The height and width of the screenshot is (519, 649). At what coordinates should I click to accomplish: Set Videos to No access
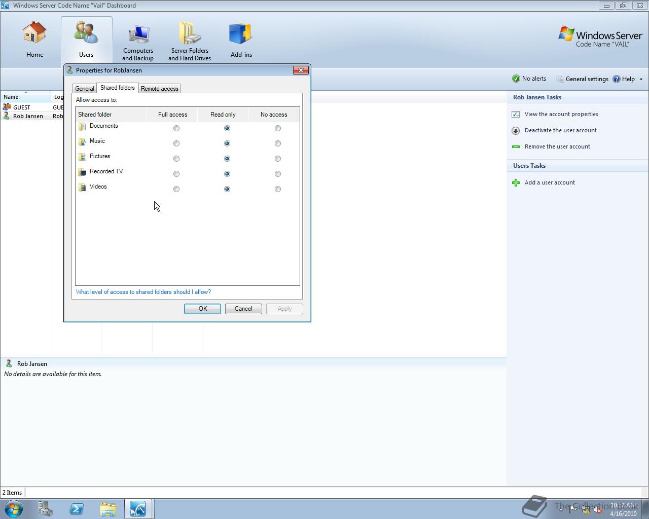click(x=278, y=189)
